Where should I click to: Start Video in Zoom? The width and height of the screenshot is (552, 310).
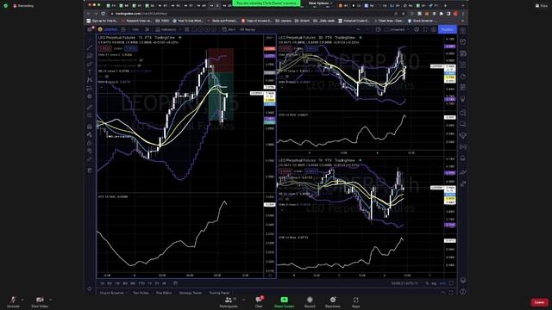pos(40,301)
